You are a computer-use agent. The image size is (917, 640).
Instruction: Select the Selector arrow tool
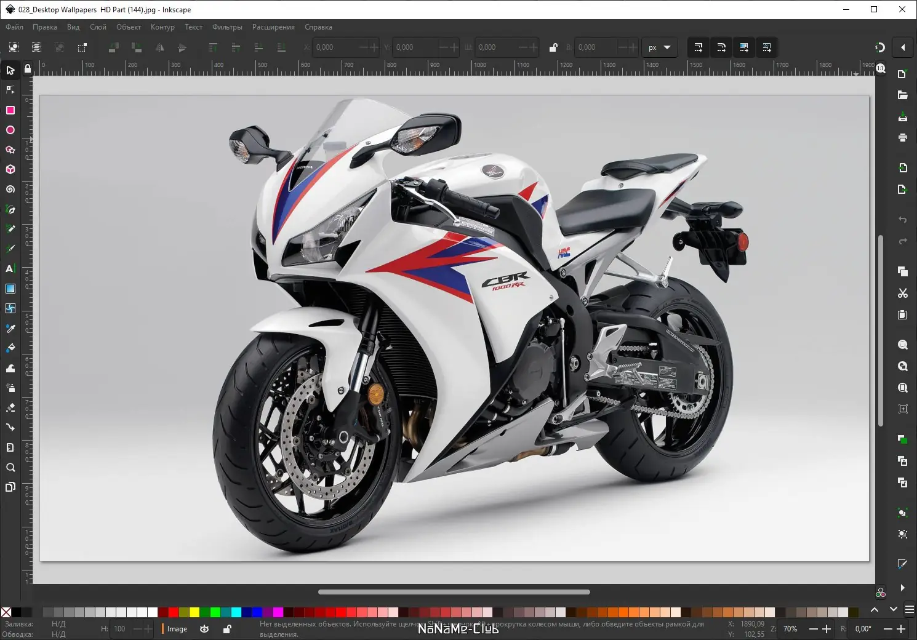[x=10, y=70]
